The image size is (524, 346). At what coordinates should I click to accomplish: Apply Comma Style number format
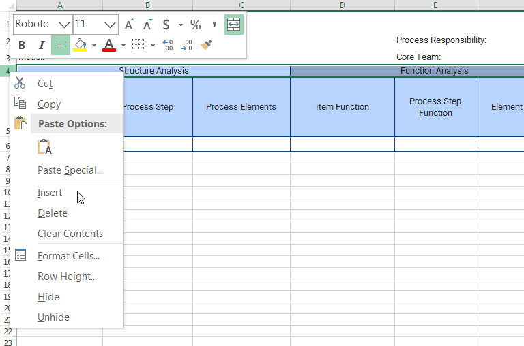(214, 25)
